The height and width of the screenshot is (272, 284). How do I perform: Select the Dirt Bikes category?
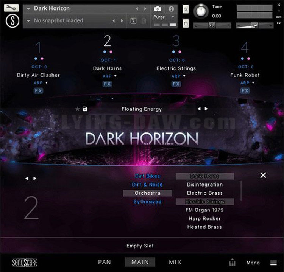pos(147,176)
